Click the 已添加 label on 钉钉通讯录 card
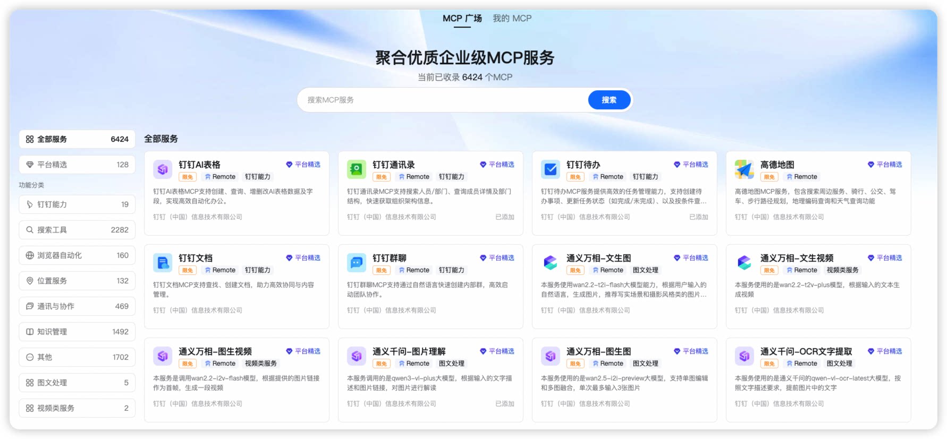This screenshot has width=947, height=439. (x=505, y=217)
